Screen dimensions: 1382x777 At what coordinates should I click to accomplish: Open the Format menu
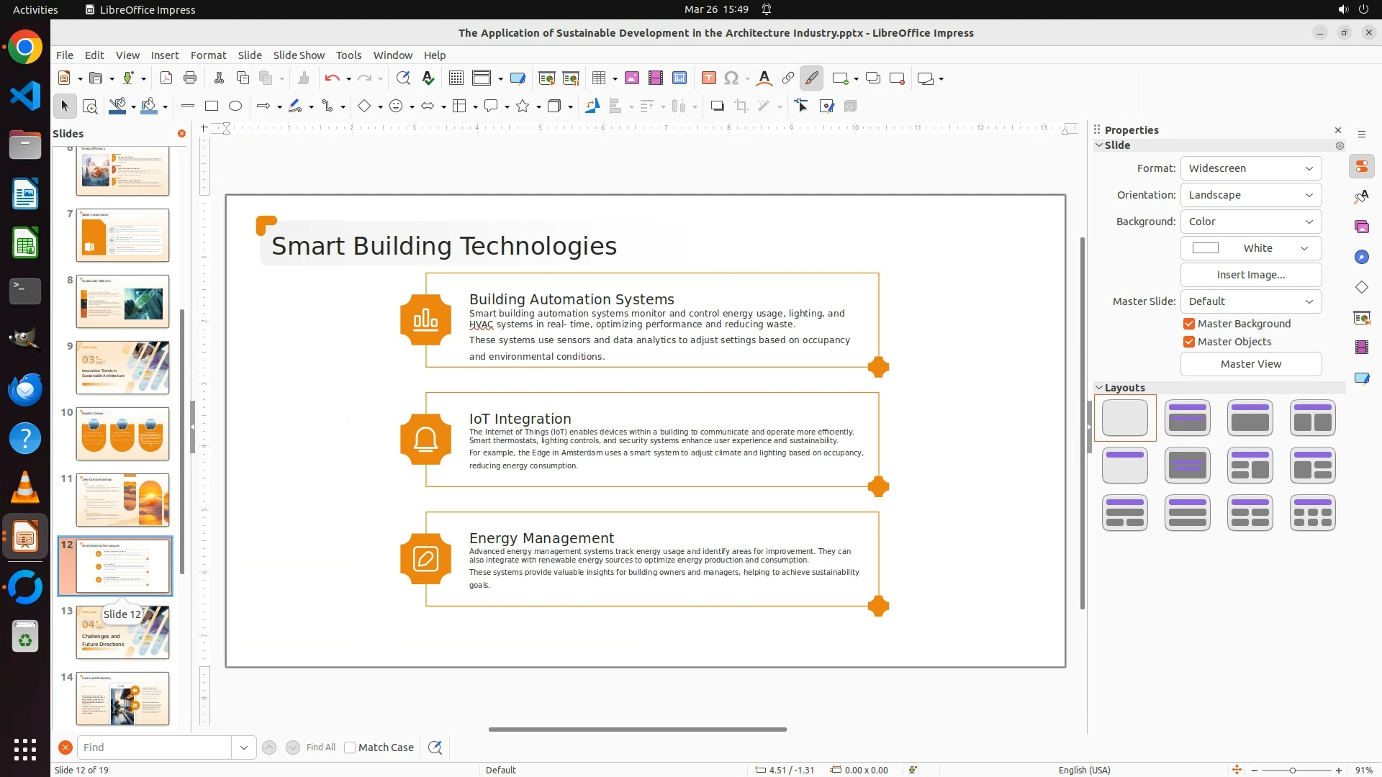[208, 55]
